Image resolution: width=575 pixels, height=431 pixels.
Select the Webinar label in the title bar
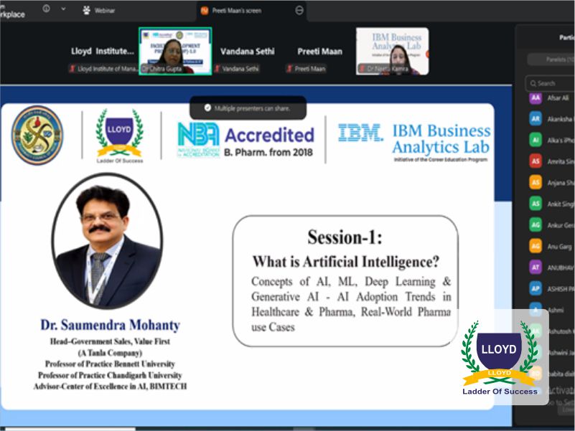(x=105, y=11)
